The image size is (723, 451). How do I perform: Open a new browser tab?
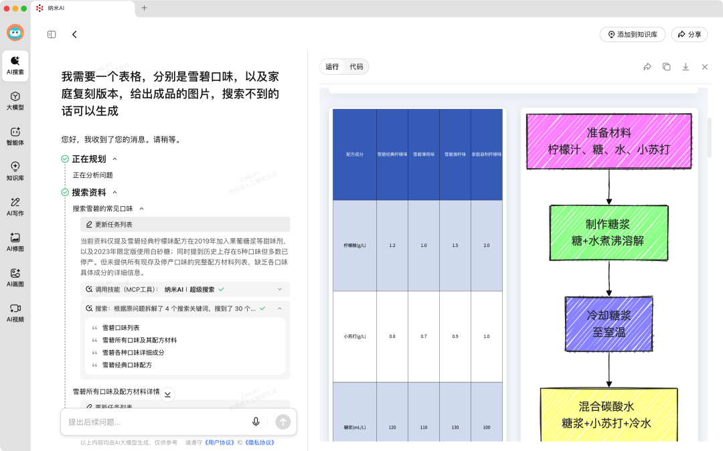point(144,8)
